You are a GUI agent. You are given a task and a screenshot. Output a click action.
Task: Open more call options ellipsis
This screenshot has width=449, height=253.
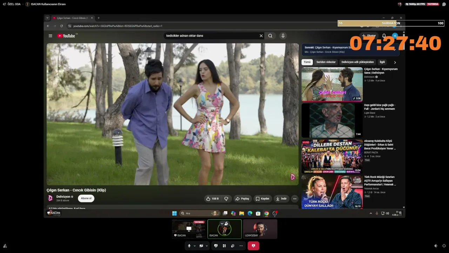tap(241, 246)
